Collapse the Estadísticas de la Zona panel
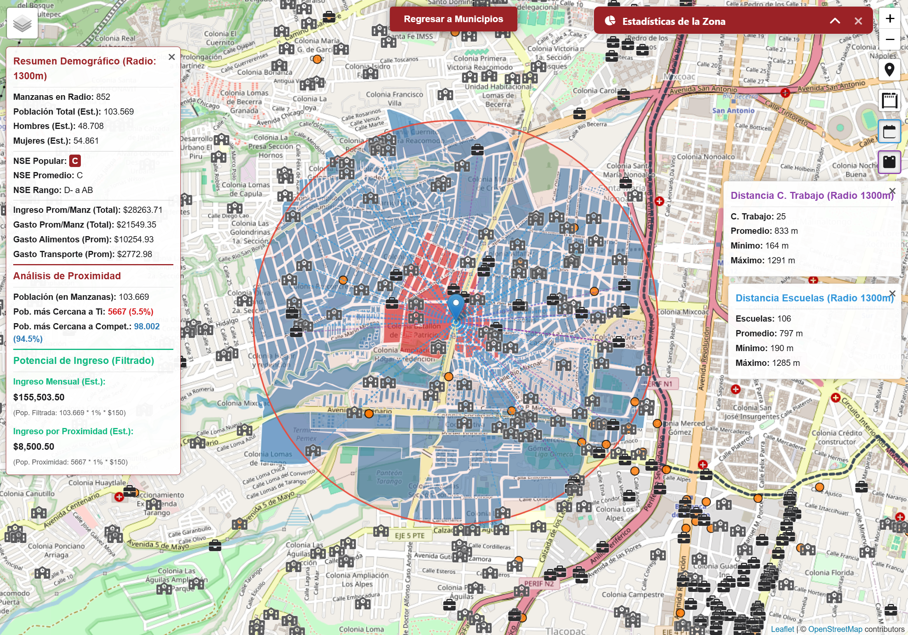The image size is (908, 635). (835, 21)
